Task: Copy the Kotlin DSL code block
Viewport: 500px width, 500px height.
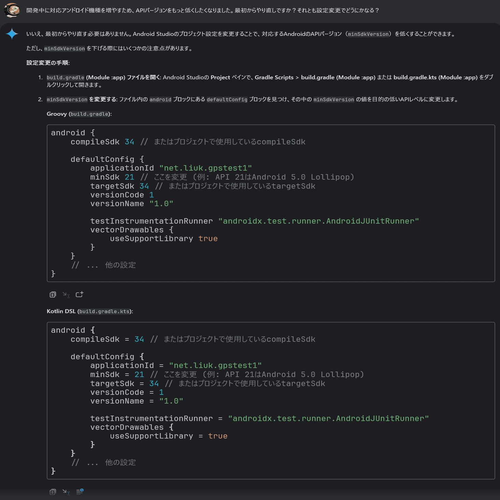Action: point(53,491)
